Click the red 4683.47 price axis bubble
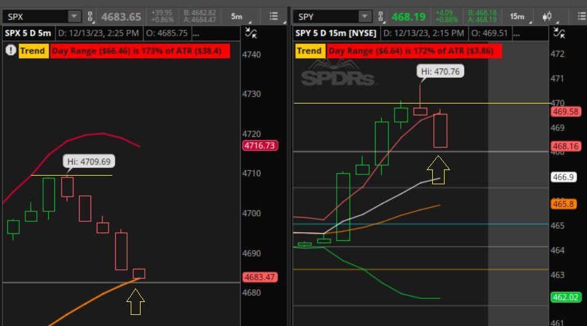 pyautogui.click(x=260, y=277)
